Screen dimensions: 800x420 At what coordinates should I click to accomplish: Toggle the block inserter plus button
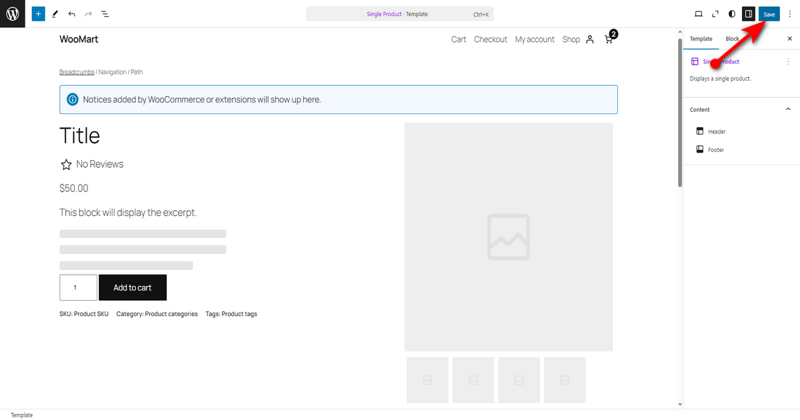(x=39, y=13)
